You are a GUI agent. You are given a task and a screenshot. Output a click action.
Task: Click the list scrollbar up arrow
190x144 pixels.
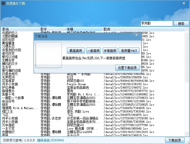tap(187, 29)
